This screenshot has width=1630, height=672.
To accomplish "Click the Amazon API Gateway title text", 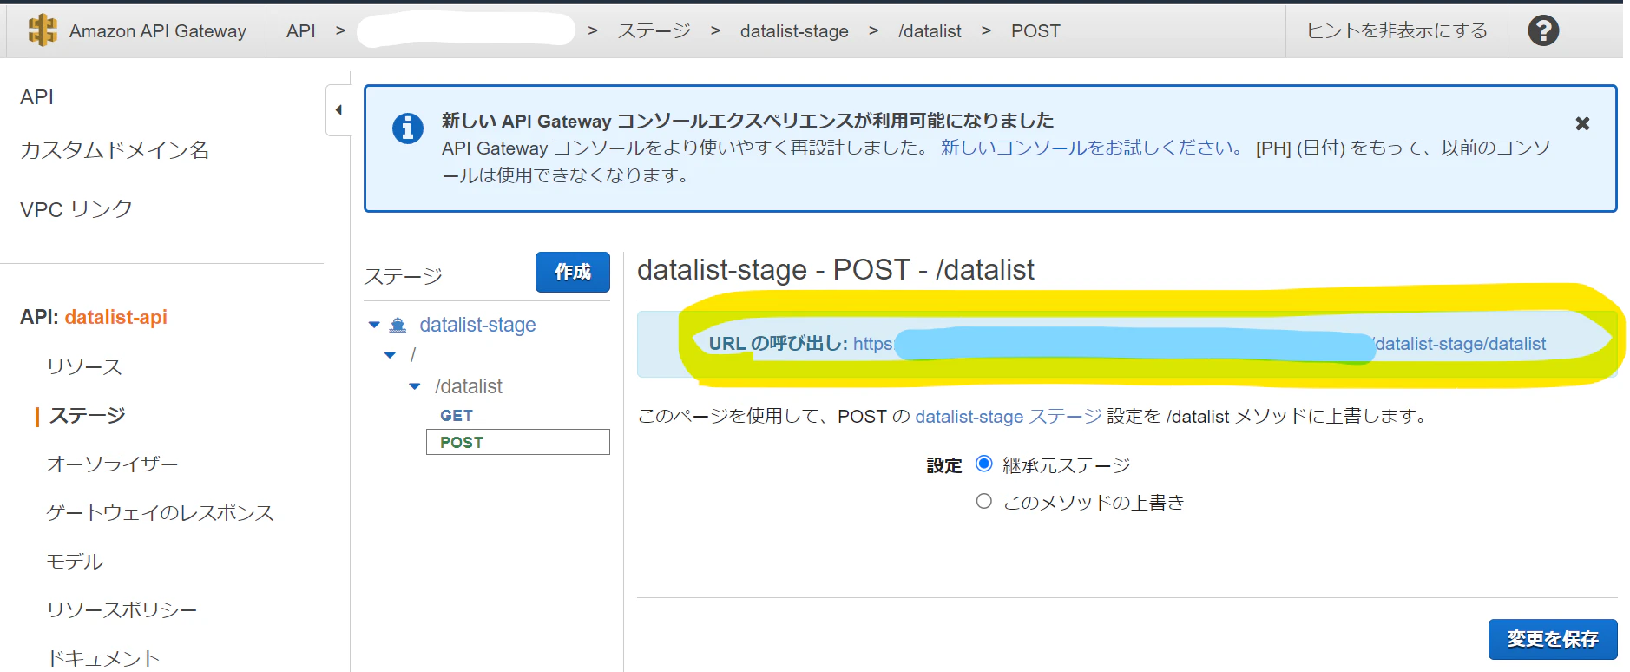I will pyautogui.click(x=158, y=31).
